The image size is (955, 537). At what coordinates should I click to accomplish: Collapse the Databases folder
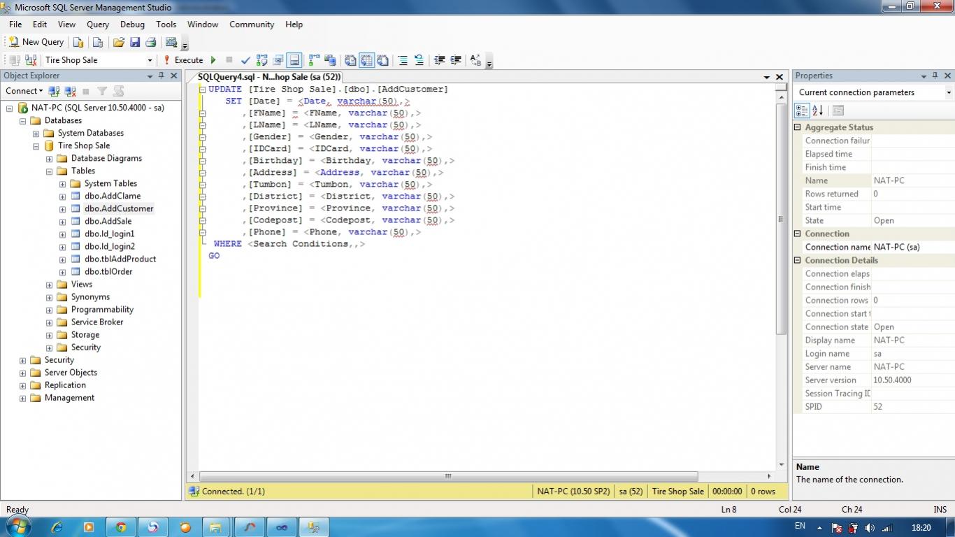(x=22, y=121)
